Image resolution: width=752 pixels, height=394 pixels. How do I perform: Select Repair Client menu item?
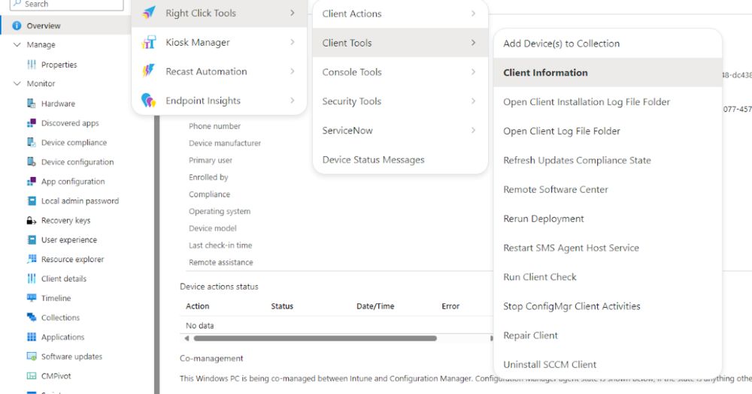point(608,335)
